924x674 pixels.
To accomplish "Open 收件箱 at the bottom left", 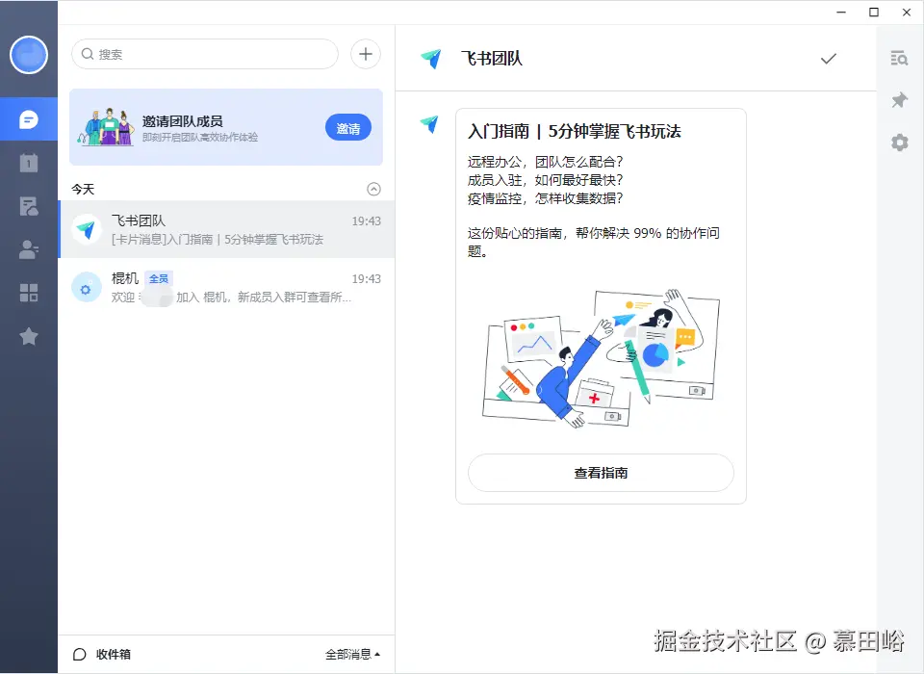I will [x=106, y=653].
